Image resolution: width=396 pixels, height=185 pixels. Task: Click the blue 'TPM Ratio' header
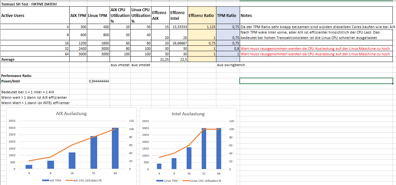click(228, 15)
